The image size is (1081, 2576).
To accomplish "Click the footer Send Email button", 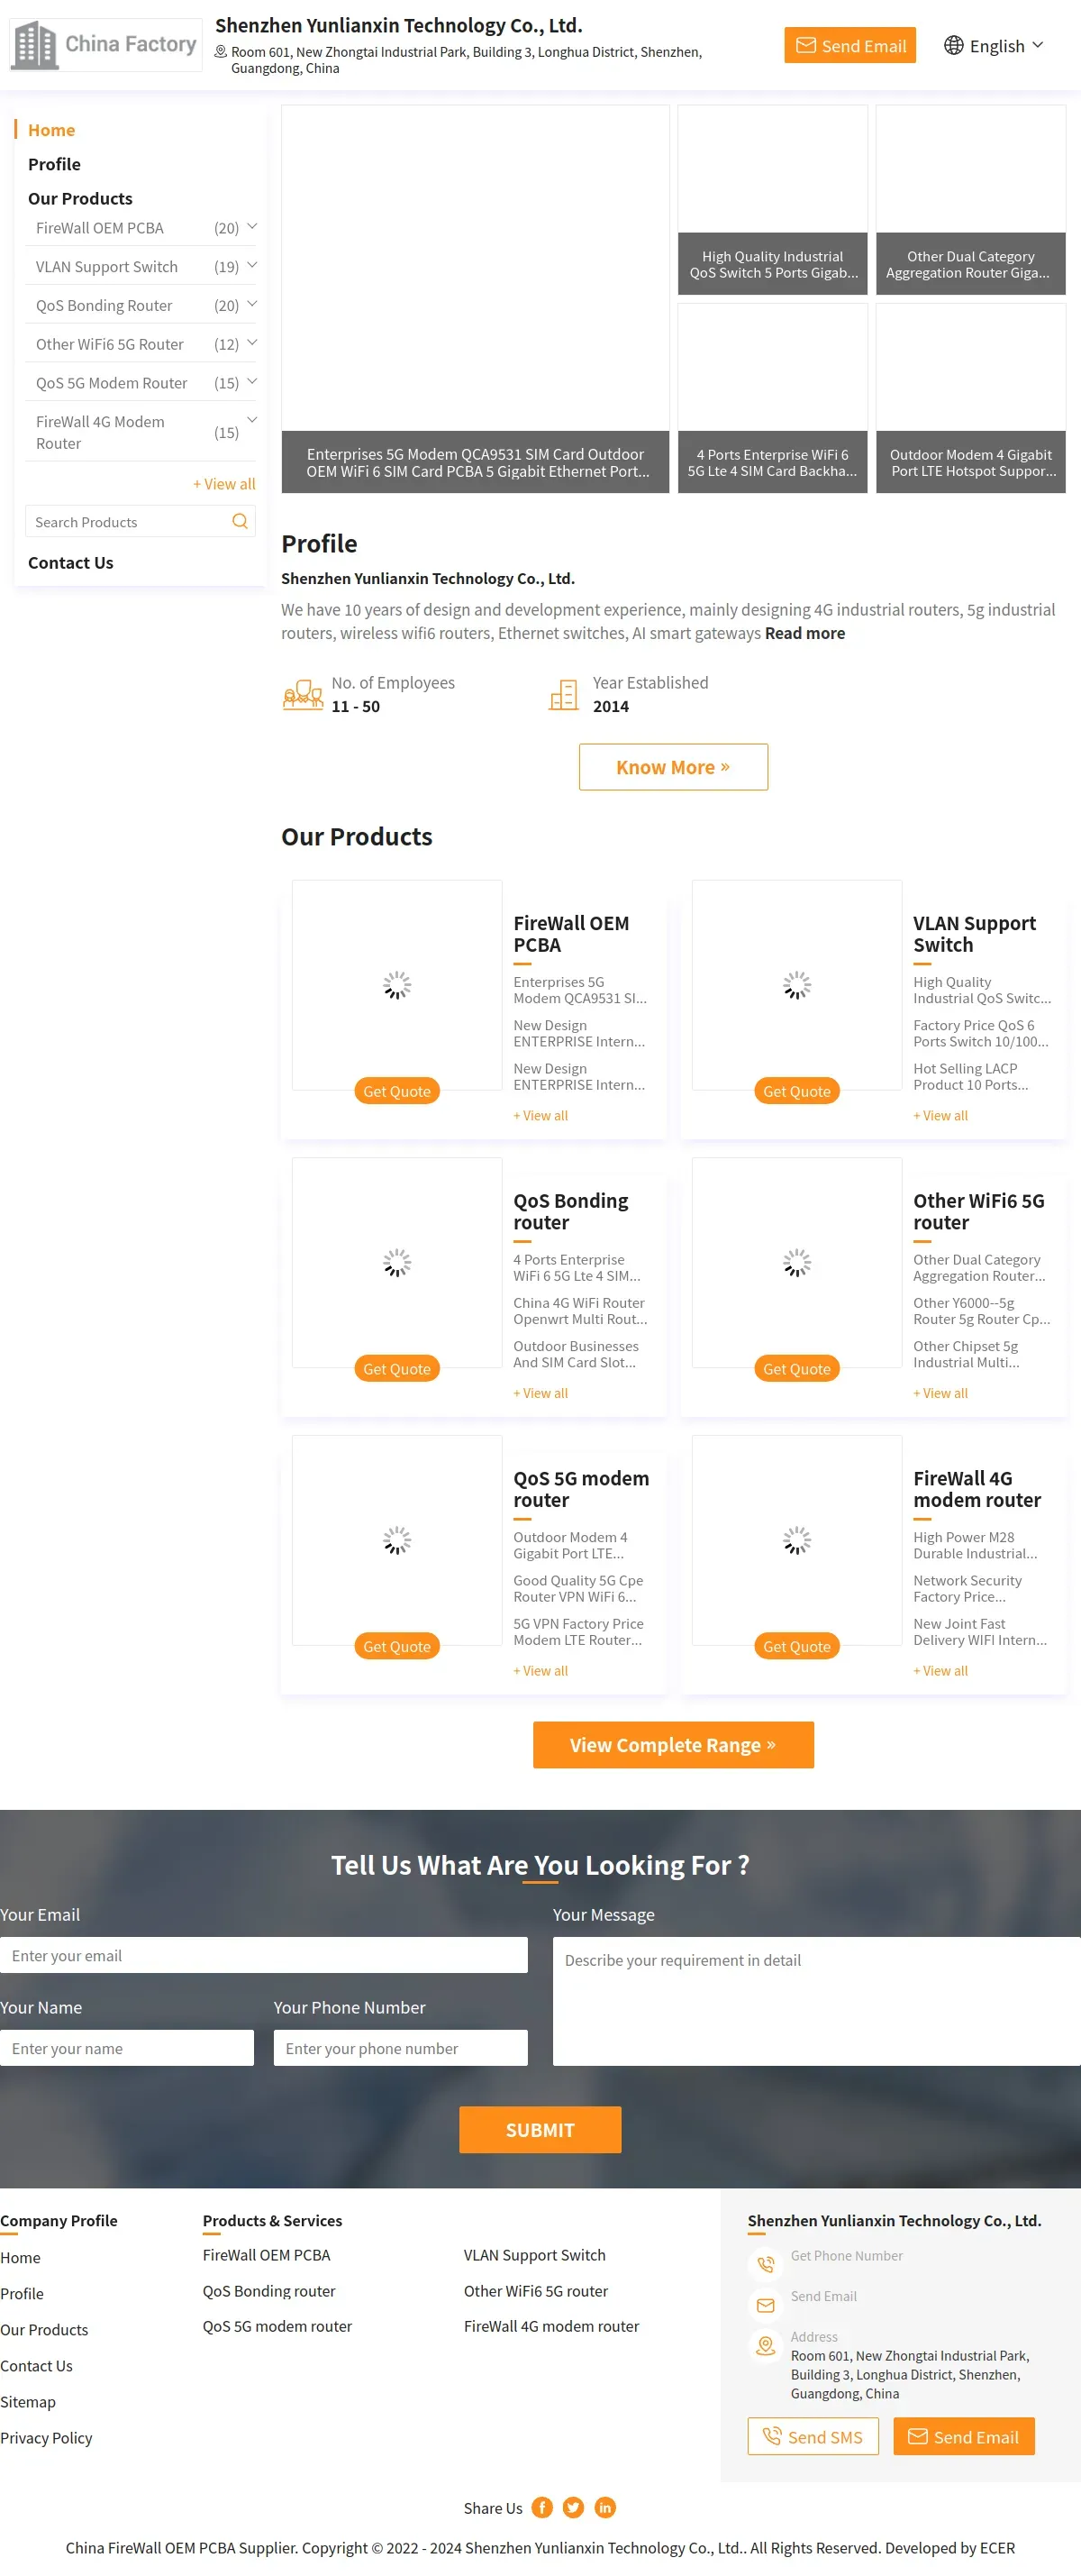I will [x=964, y=2437].
